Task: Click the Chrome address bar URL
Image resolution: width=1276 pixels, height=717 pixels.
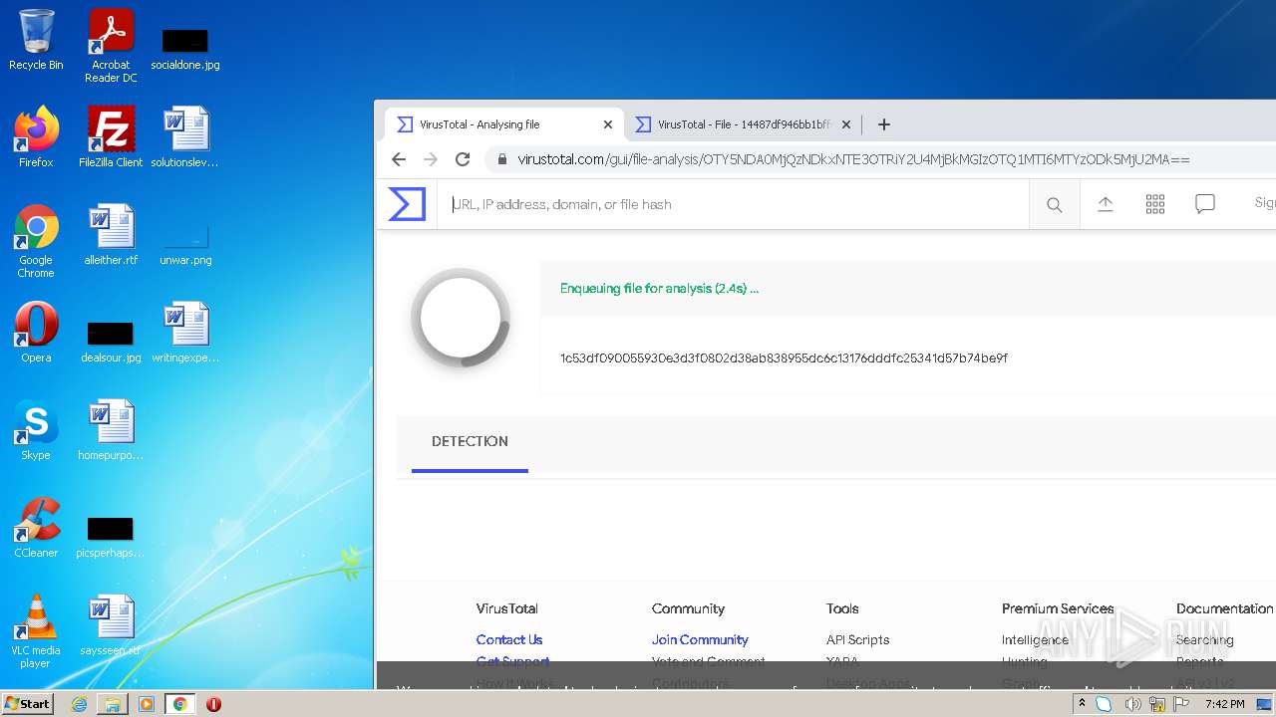Action: tap(853, 159)
